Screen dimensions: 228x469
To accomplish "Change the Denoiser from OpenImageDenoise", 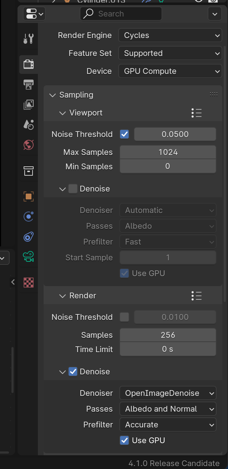I will click(168, 393).
